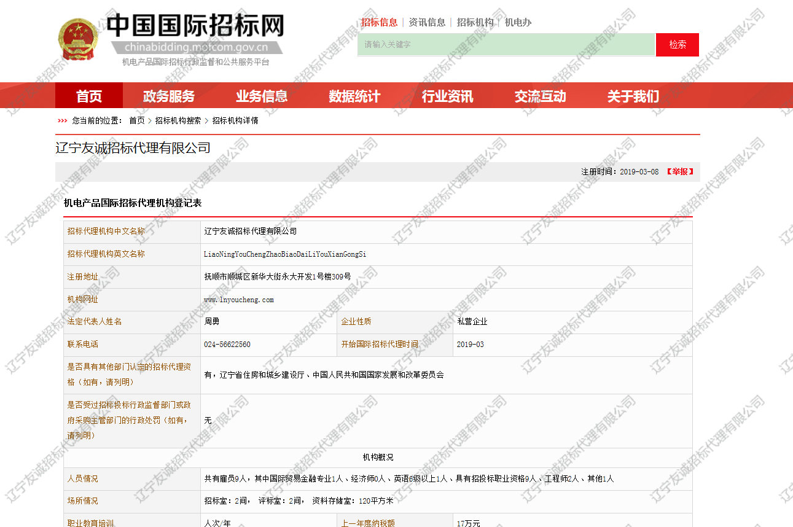Viewport: 793px width, 527px height.
Task: Click the 机构网址 label cell
Action: click(x=132, y=300)
